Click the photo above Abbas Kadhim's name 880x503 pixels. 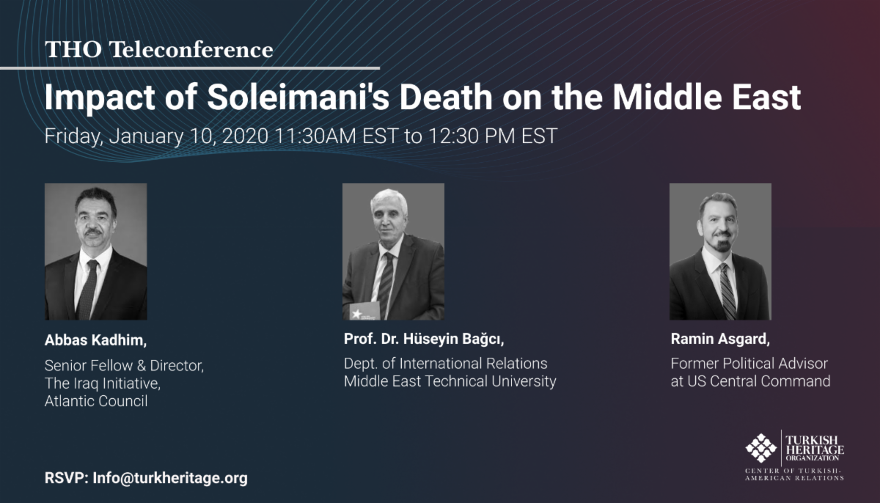[x=96, y=251]
